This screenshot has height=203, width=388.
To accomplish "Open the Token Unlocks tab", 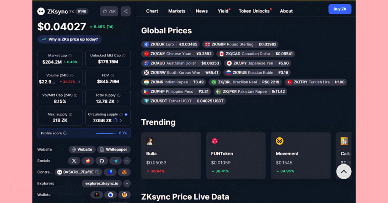I will (254, 11).
